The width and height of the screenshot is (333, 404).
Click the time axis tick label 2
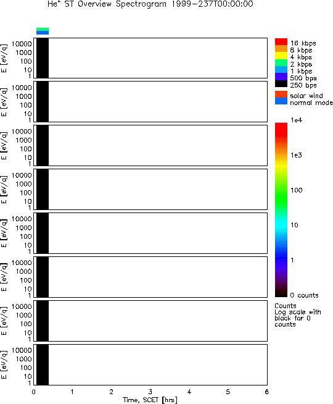pyautogui.click(x=111, y=392)
